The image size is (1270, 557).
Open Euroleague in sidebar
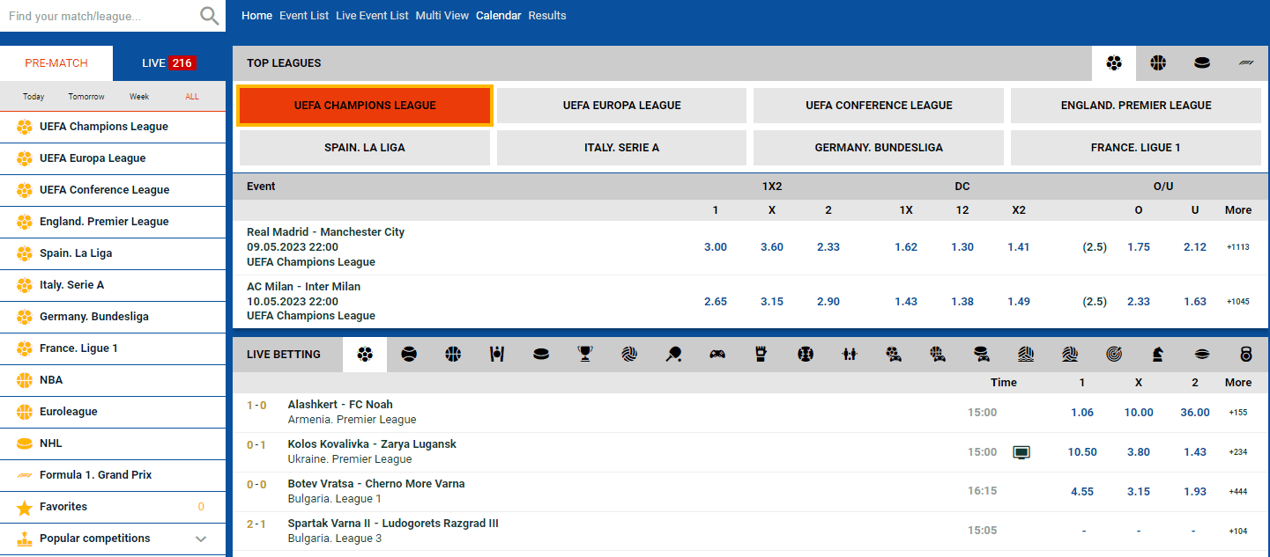(x=113, y=412)
